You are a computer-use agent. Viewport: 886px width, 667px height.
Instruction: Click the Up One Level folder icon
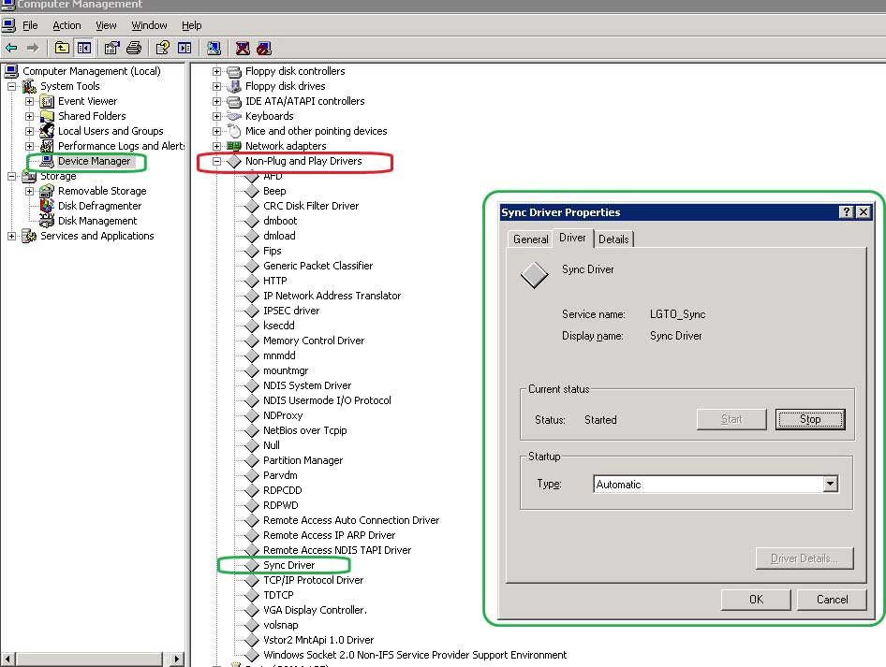pos(62,48)
